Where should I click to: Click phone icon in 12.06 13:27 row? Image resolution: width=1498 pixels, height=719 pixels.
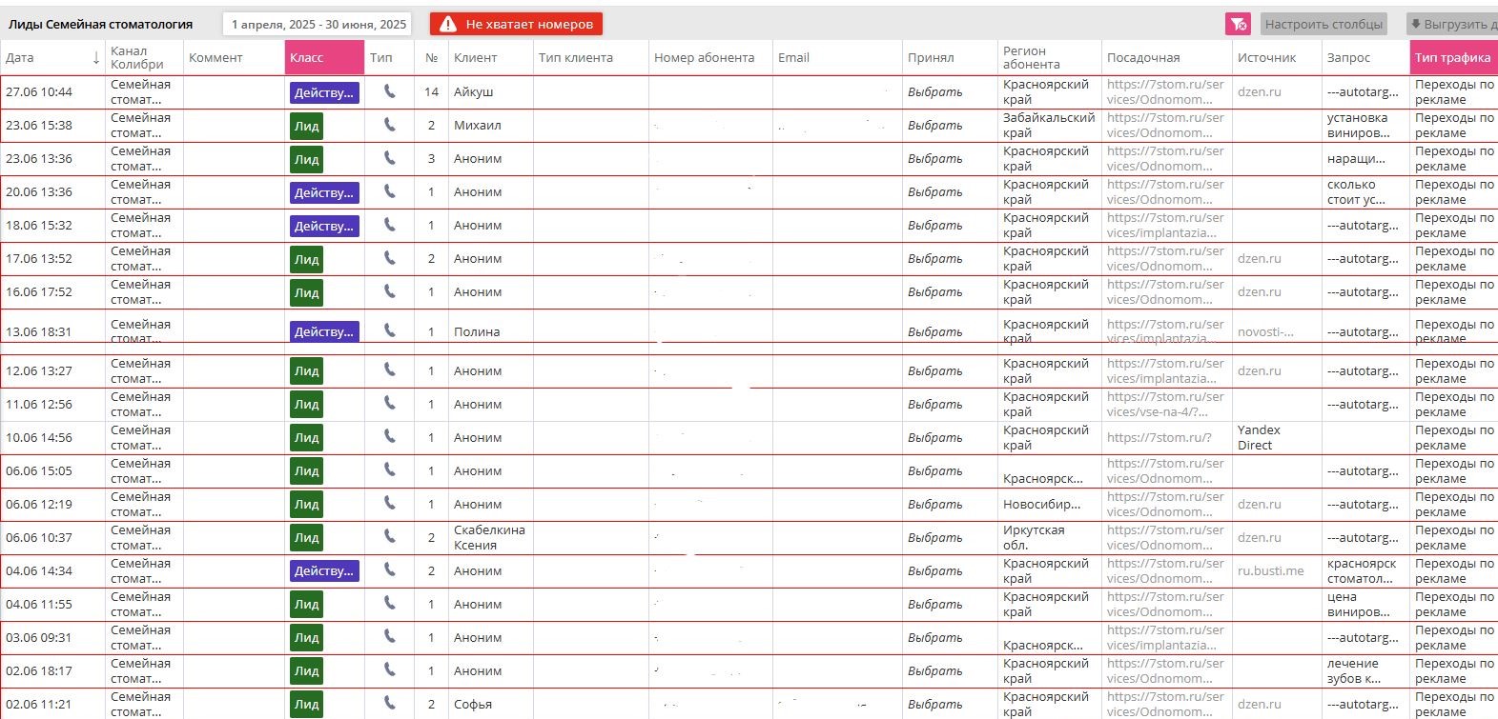[389, 370]
